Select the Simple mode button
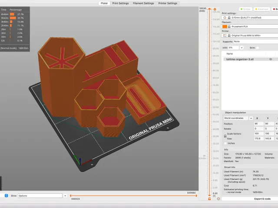 [x=245, y=9]
